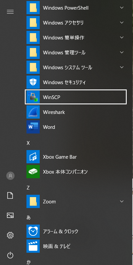This screenshot has width=133, height=265.
Task: Jump via the か section header
Action: coord(28,262)
